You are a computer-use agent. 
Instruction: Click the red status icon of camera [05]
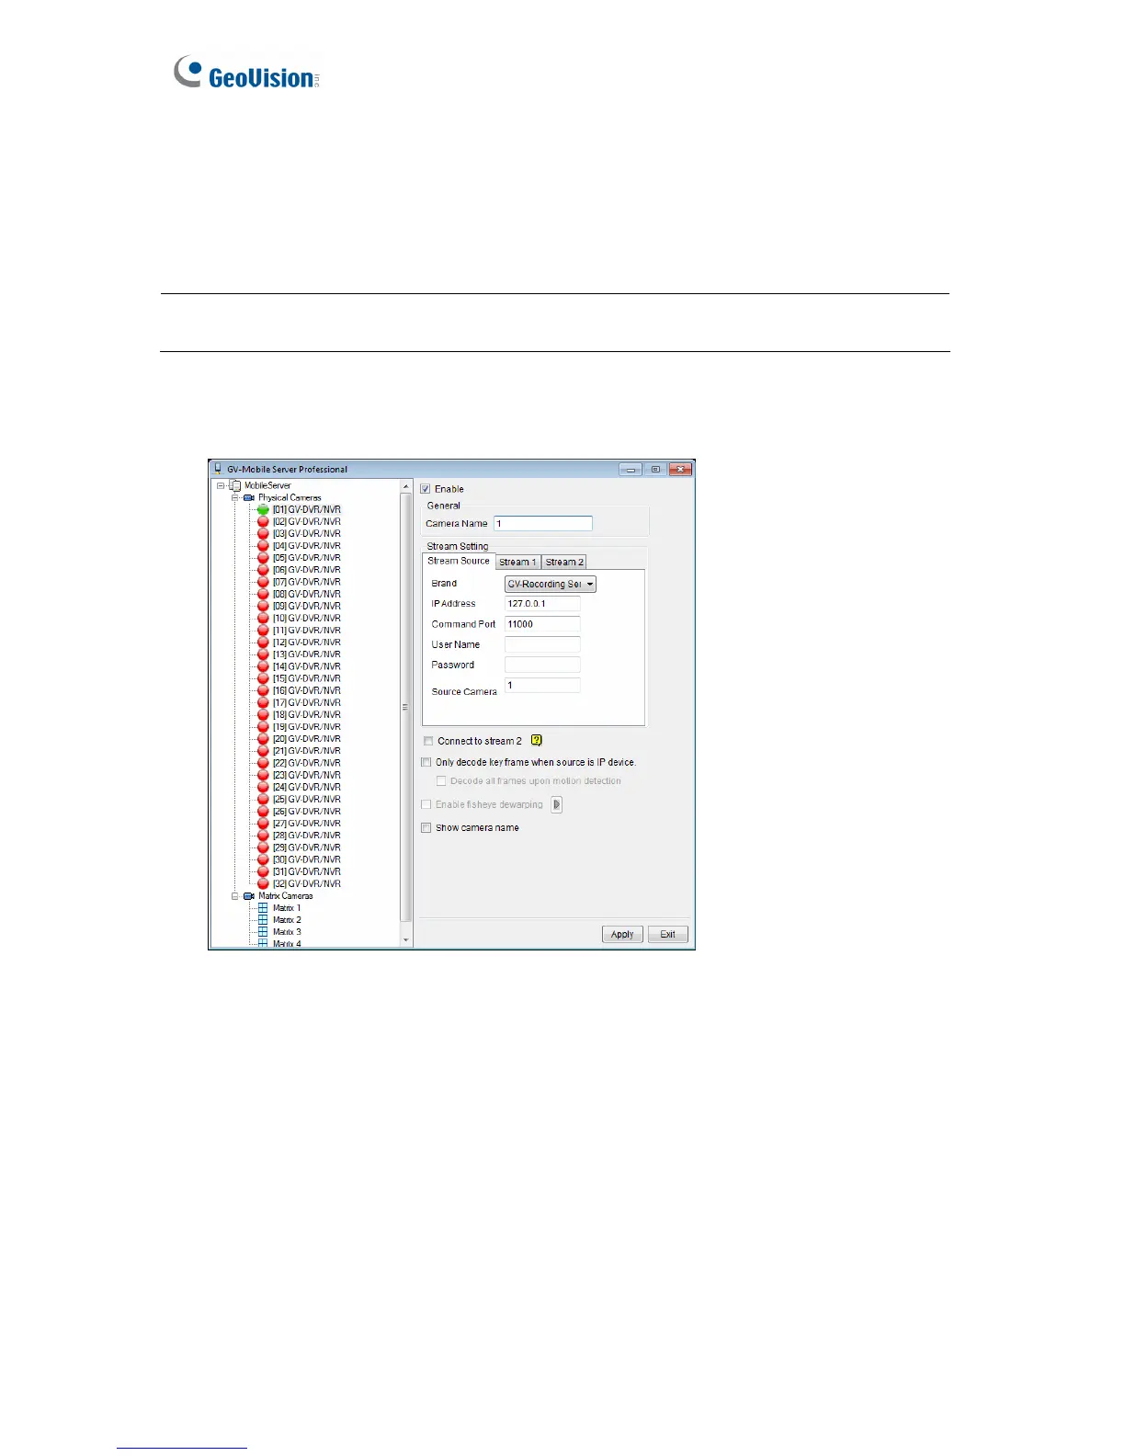click(x=263, y=558)
